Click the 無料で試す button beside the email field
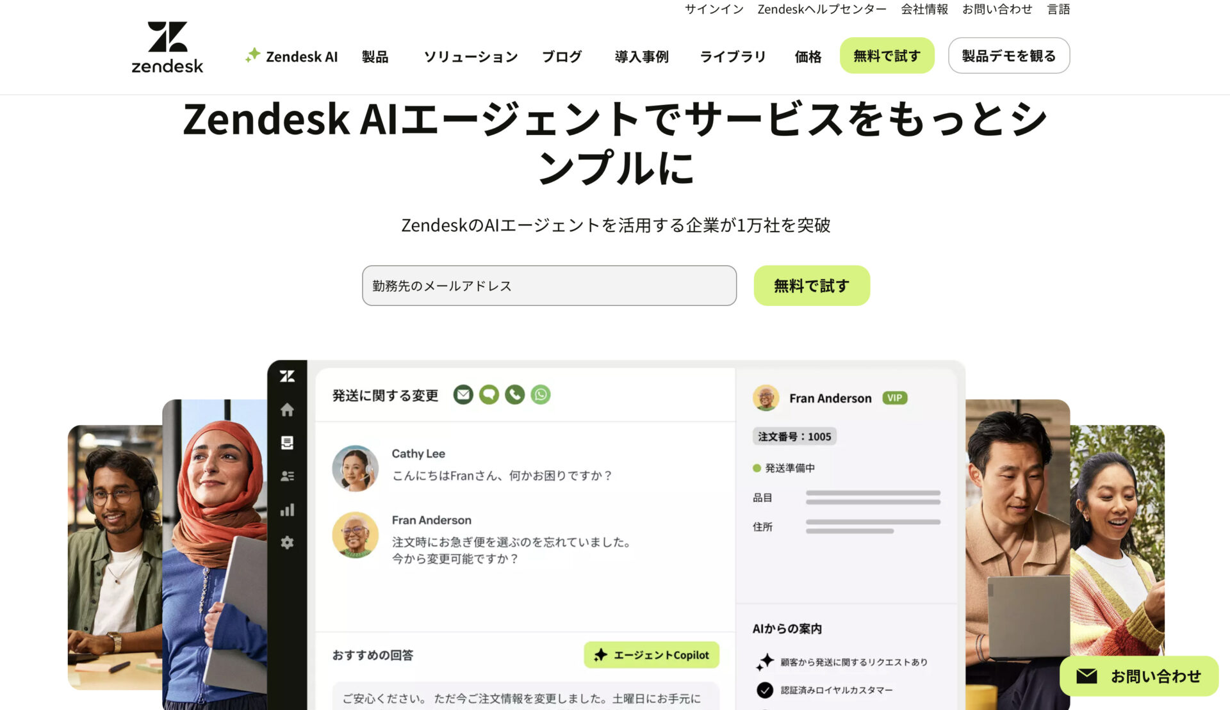 pos(812,286)
